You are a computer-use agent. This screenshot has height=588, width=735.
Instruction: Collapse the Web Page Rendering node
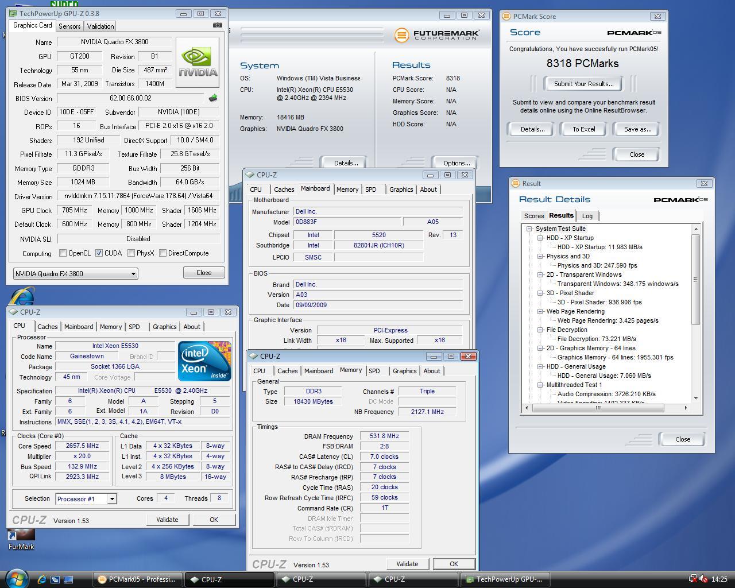pos(540,311)
